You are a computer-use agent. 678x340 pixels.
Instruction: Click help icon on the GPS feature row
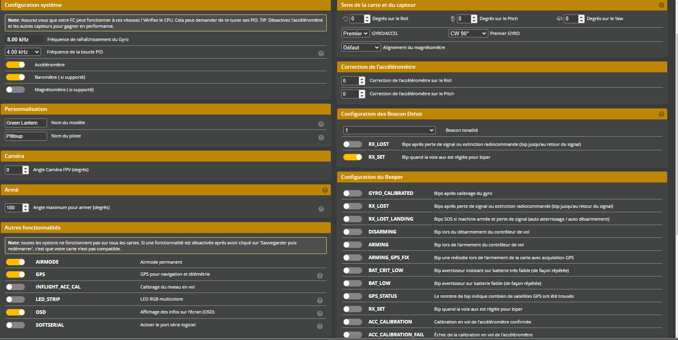point(320,276)
